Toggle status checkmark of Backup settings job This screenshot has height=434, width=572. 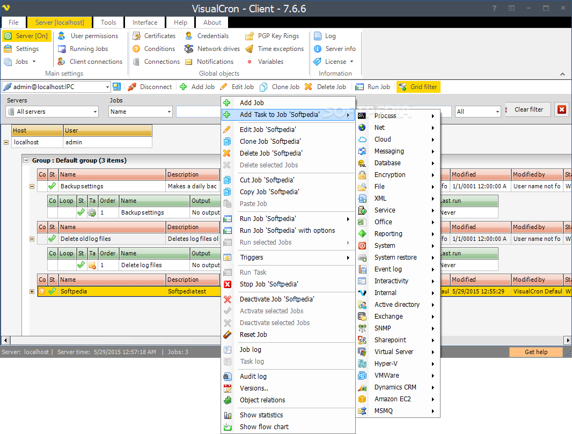click(x=52, y=186)
